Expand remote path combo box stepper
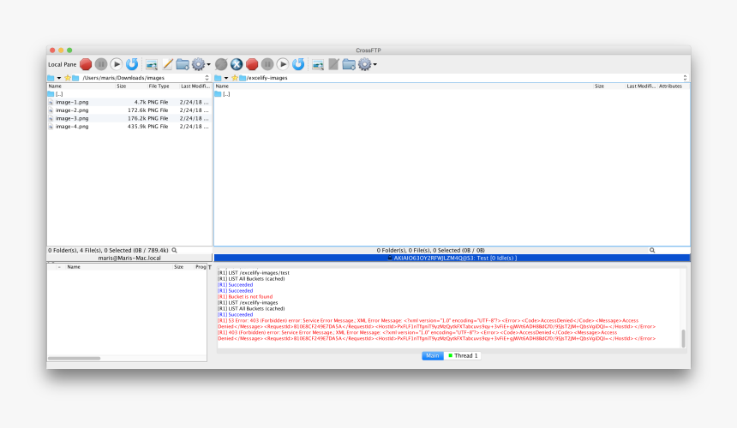 (x=685, y=78)
